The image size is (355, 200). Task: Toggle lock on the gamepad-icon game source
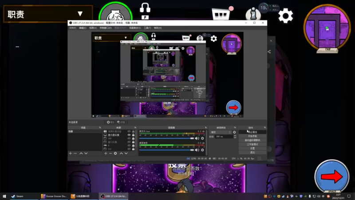point(133,145)
